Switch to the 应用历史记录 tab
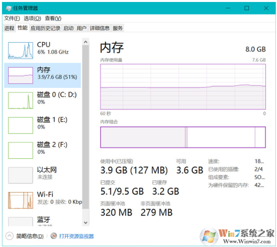Image resolution: width=277 pixels, height=247 pixels. tap(45, 28)
